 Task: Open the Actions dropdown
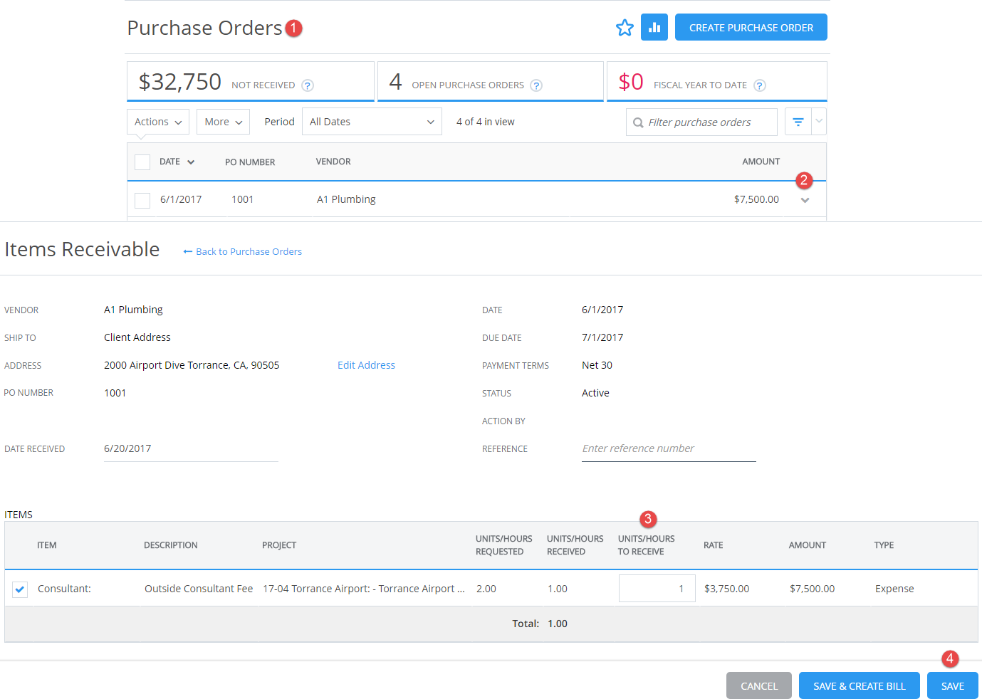(x=158, y=122)
